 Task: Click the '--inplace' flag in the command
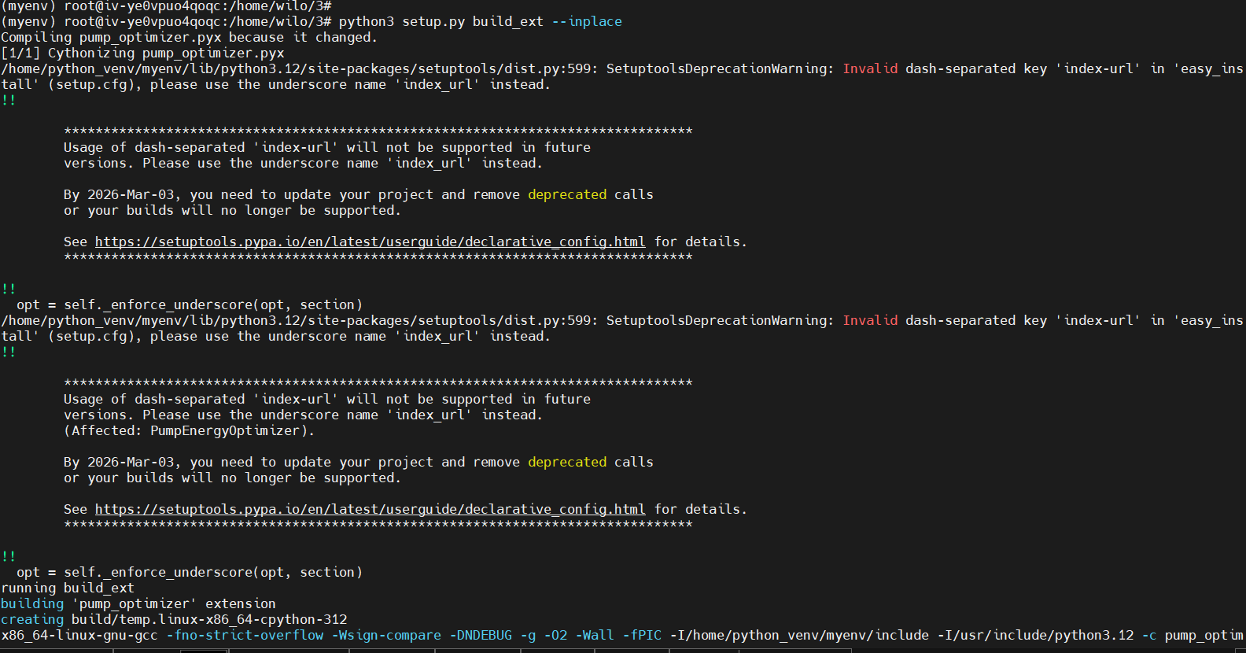[x=587, y=21]
